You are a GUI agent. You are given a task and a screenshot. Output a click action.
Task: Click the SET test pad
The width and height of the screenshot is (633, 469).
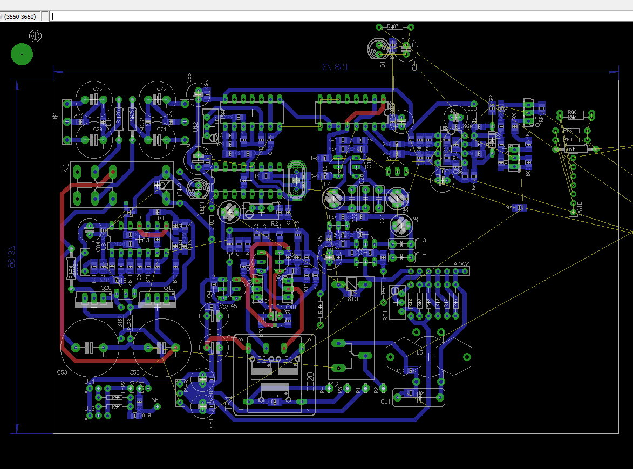[x=157, y=407]
